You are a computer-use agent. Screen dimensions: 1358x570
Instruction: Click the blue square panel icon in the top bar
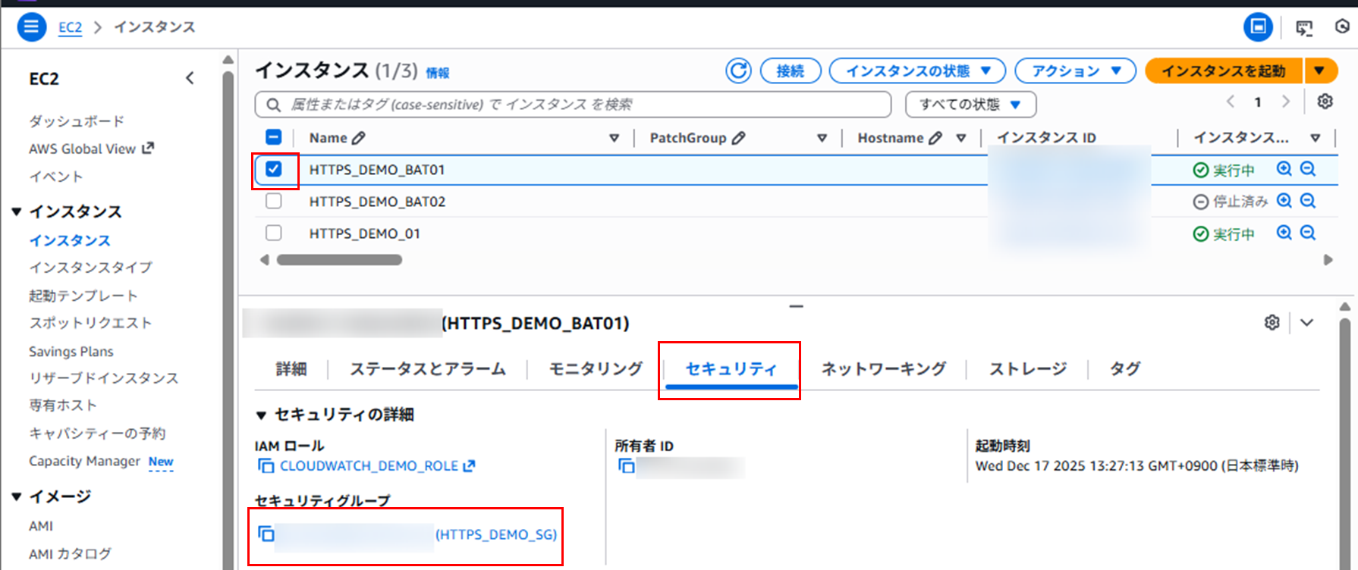pyautogui.click(x=1258, y=27)
